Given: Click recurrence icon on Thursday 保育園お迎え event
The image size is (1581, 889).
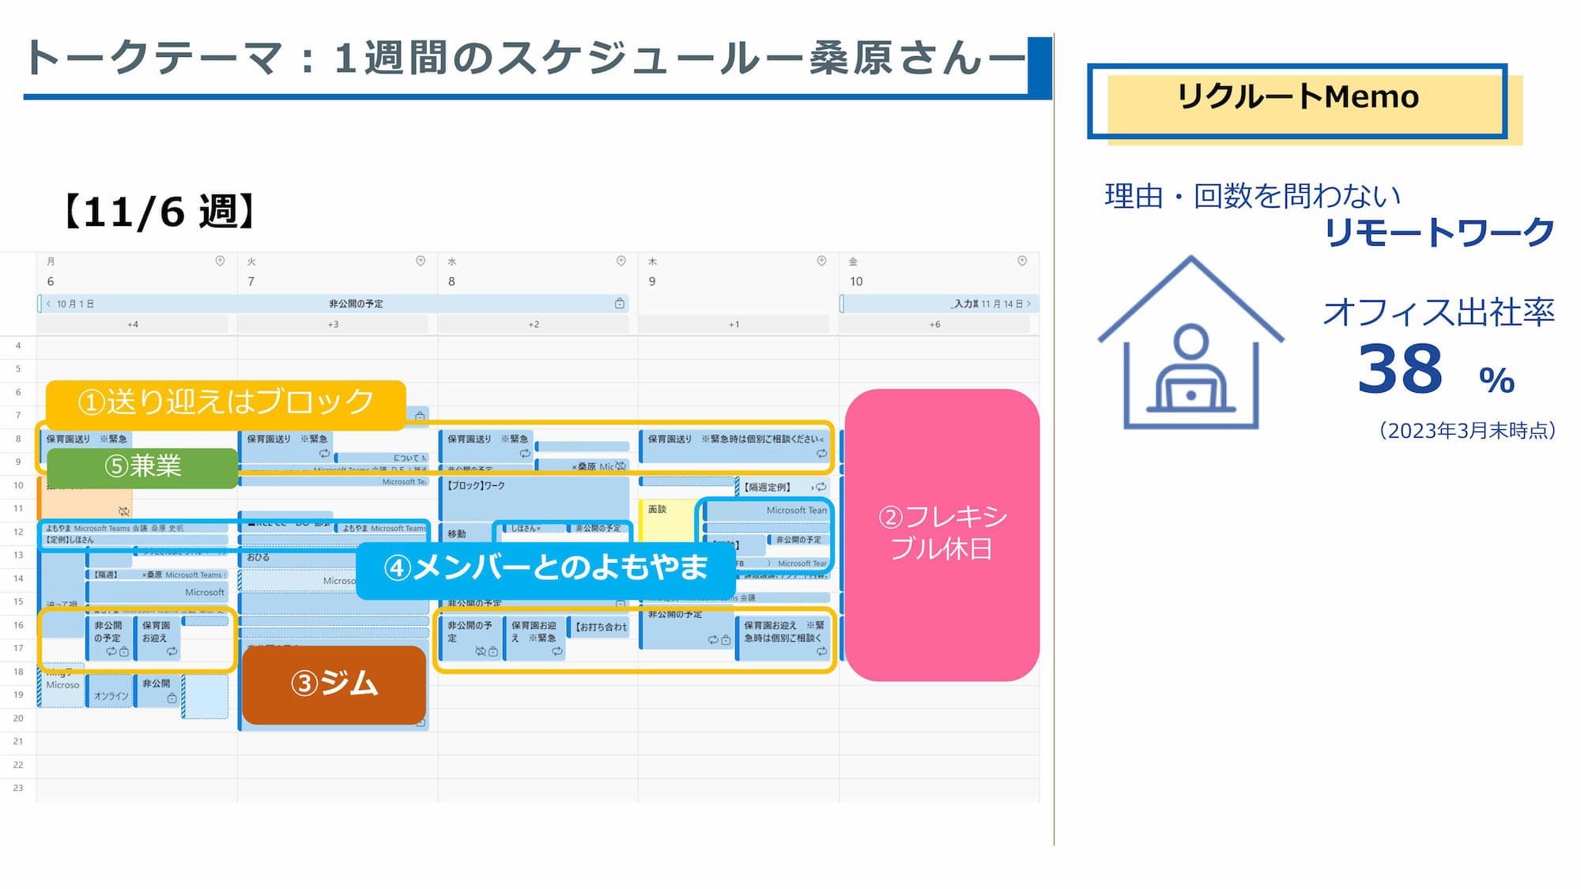Looking at the screenshot, I should pos(821,652).
